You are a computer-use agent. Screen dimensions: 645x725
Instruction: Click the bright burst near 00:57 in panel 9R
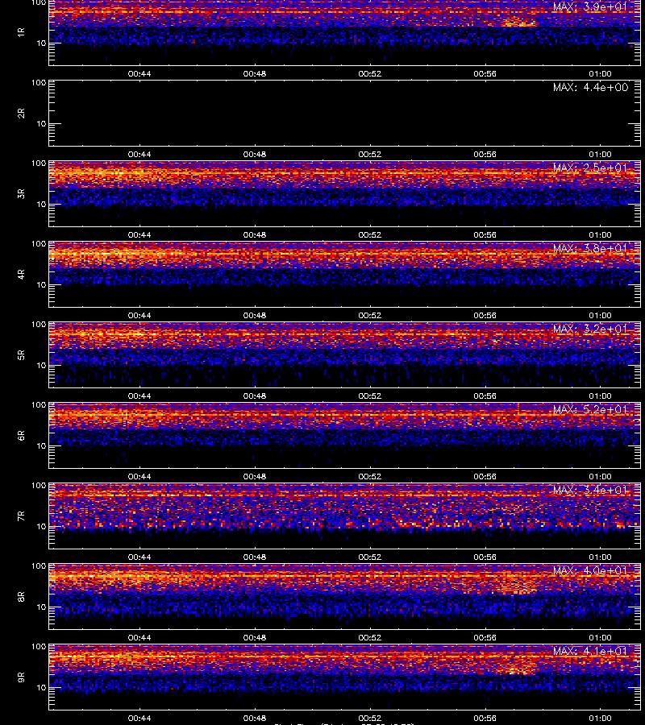tap(518, 668)
